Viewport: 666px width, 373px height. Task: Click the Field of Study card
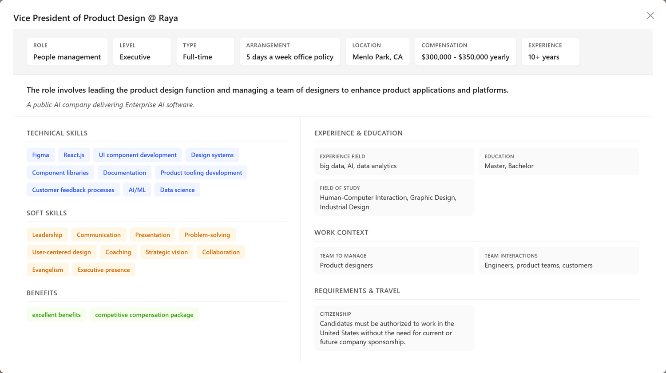point(394,198)
